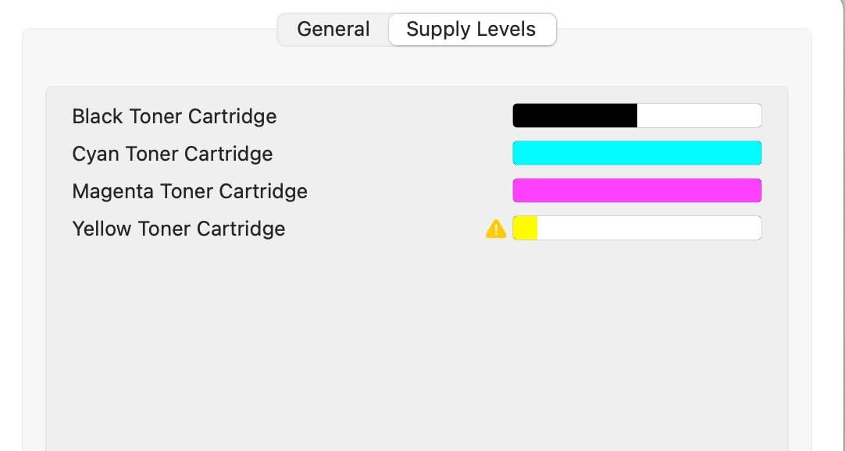Click the empty area below the toner list

pyautogui.click(x=416, y=343)
